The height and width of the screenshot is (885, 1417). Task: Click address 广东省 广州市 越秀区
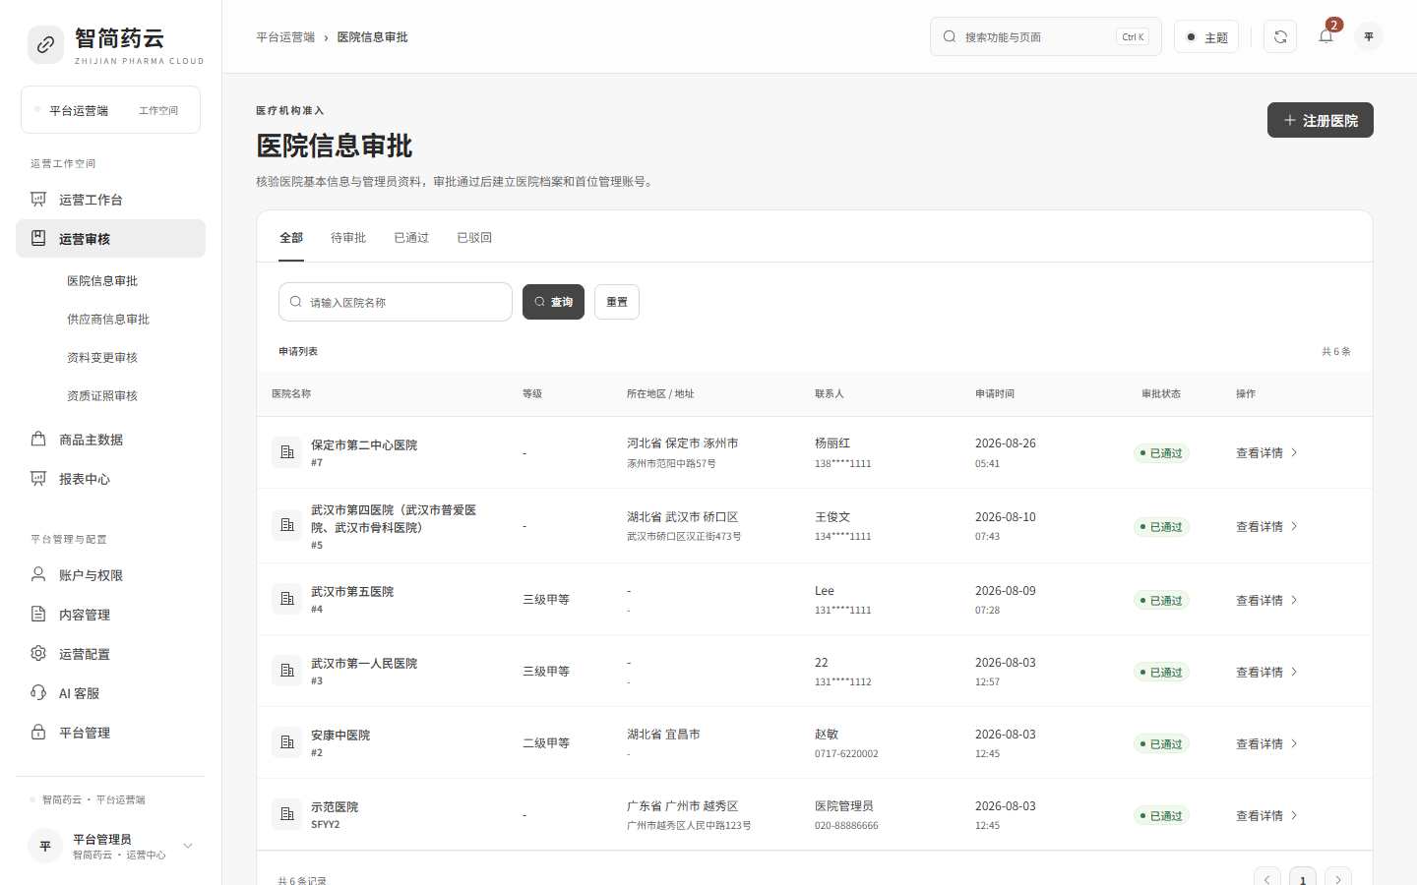(683, 806)
